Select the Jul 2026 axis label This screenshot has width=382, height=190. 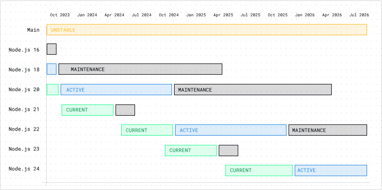click(359, 15)
